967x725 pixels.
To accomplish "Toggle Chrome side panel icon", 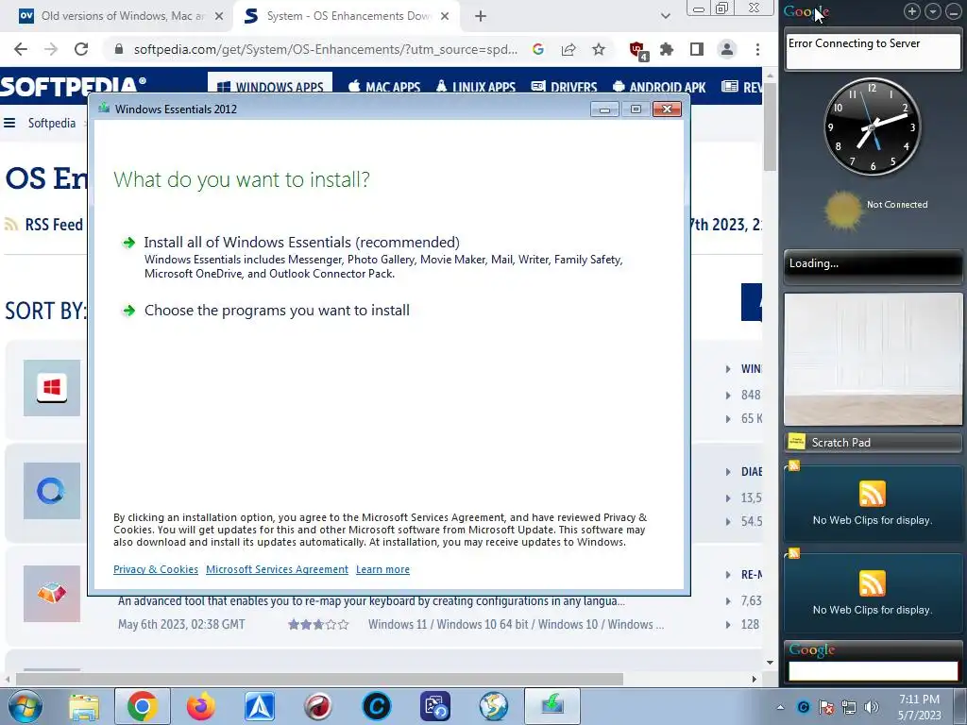I will 697,49.
